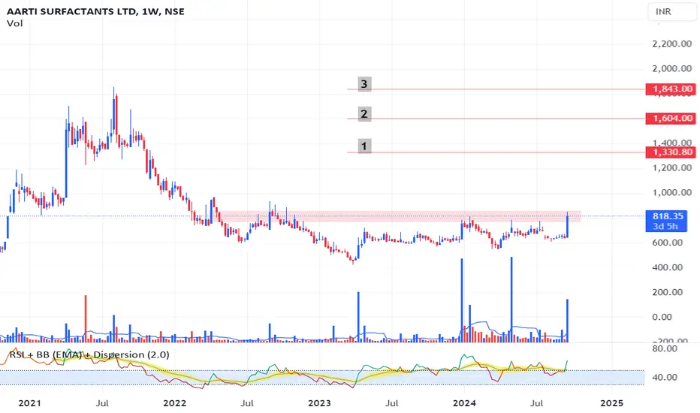Click the 400.00 price axis label

coord(668,267)
